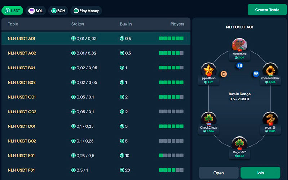Sort by the Table column header
The height and width of the screenshot is (180, 288).
pos(13,24)
